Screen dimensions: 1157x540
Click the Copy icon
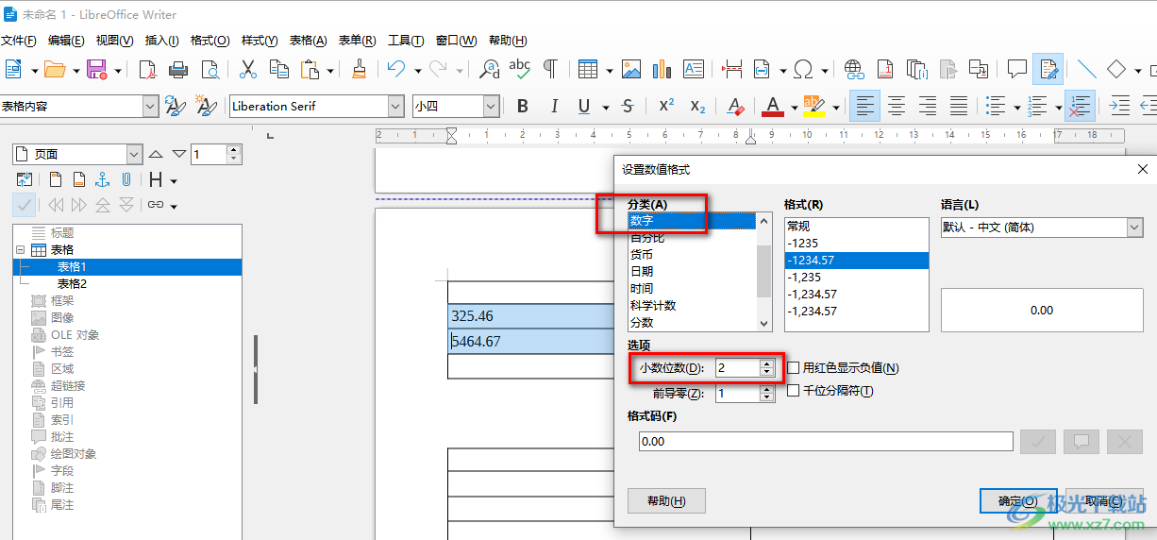[279, 69]
